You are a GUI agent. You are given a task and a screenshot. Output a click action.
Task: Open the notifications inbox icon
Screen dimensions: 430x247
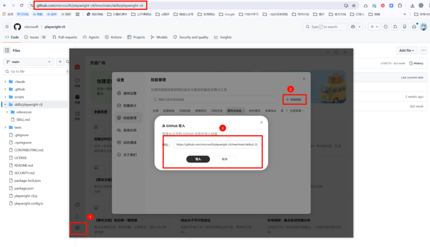[414, 27]
